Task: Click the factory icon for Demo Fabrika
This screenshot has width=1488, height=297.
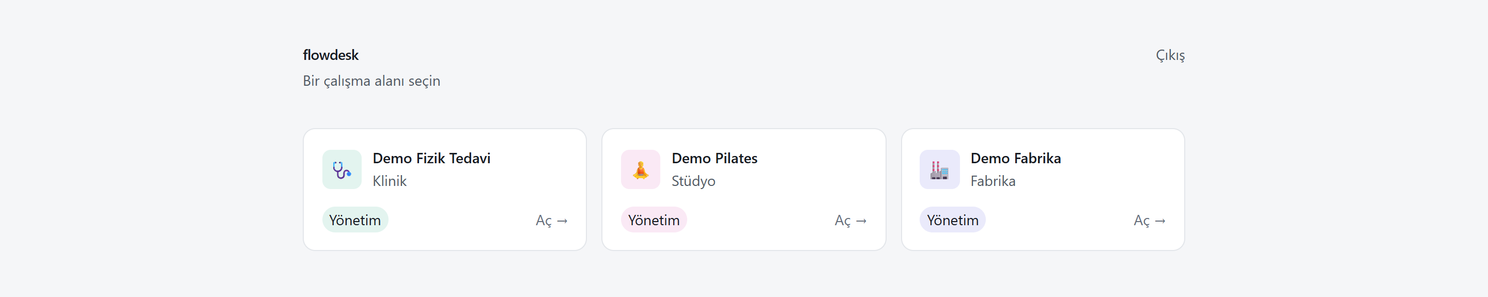Action: point(939,169)
